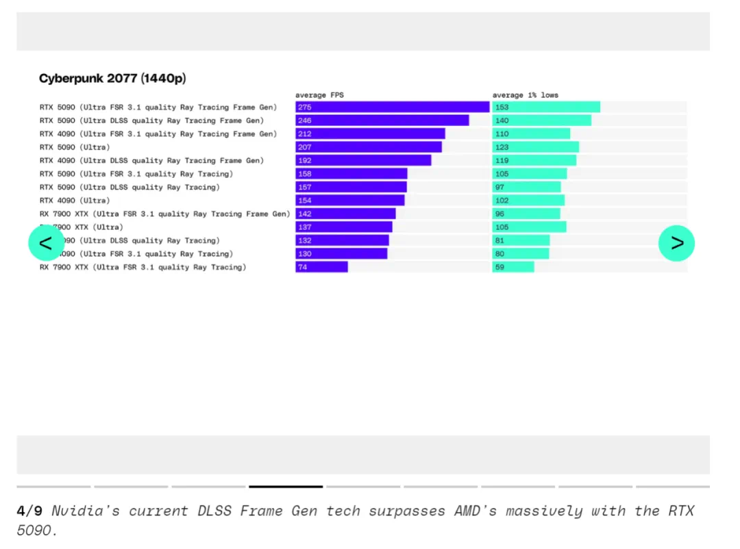Jump to the ninth slide indicator
Viewport: 740px width, 549px height.
[x=673, y=487]
